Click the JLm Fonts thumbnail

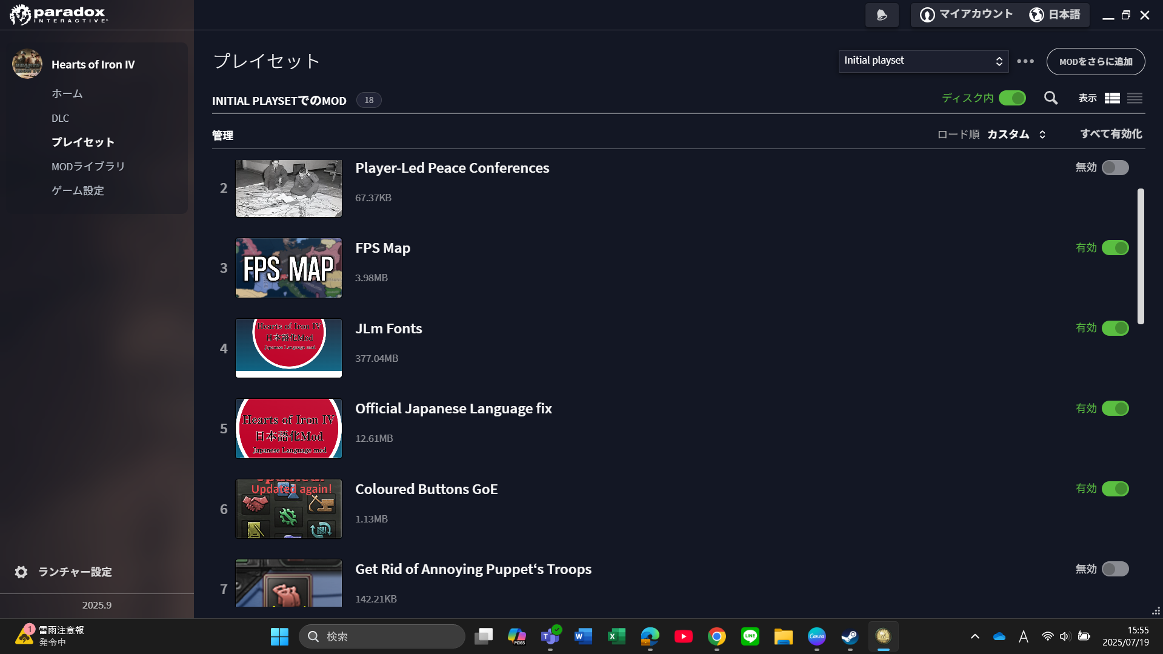(288, 348)
